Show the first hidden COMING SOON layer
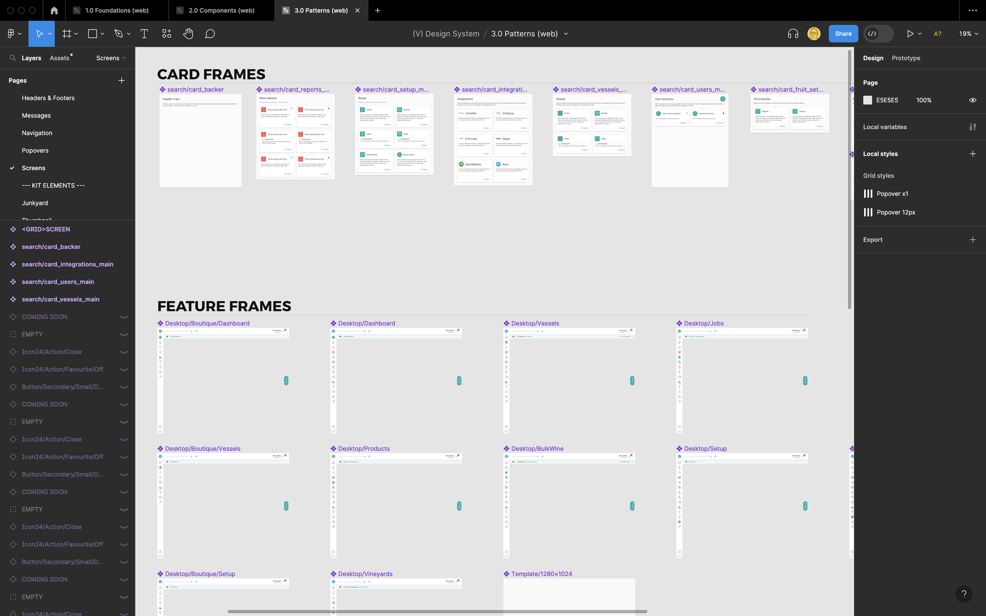986x616 pixels. pos(123,317)
